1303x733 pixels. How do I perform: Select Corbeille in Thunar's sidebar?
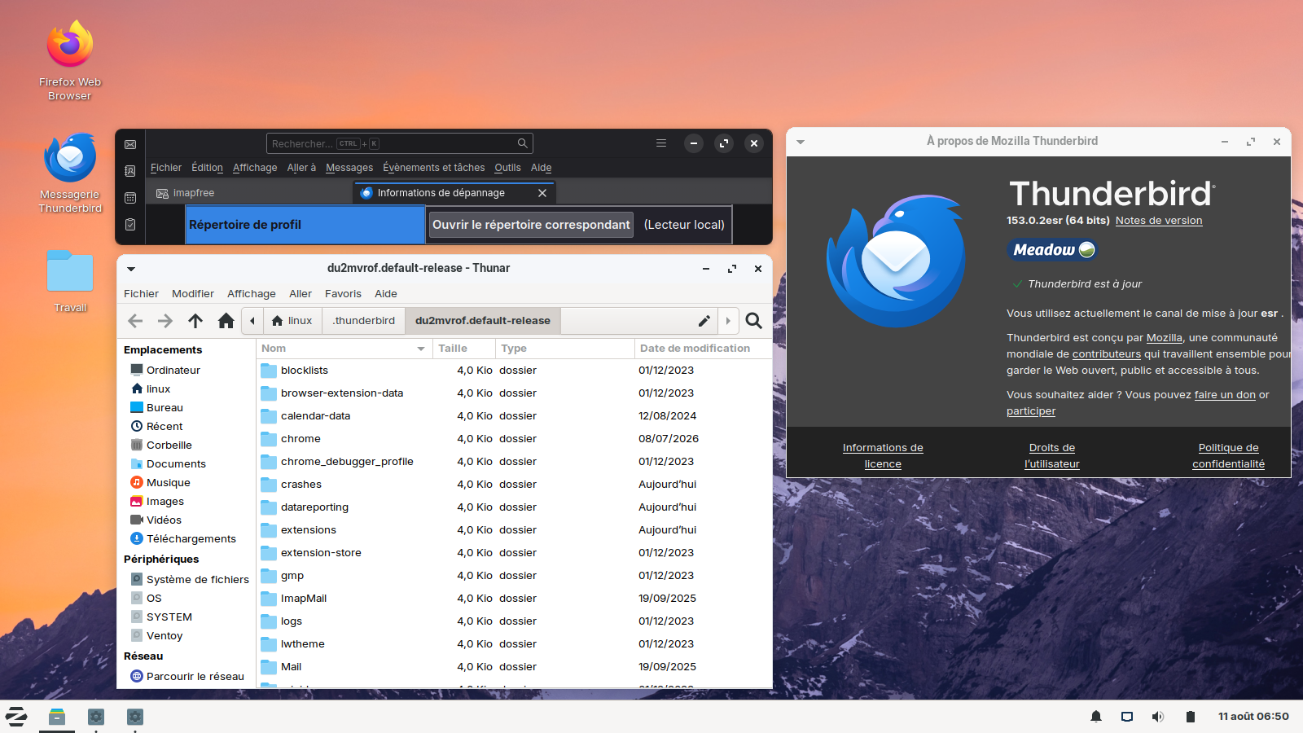tap(169, 446)
